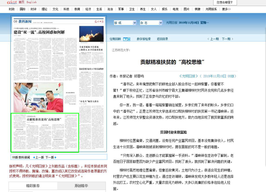266x192 pixels.
Task: Open the 教育 menu item
Action: [x=77, y=9]
